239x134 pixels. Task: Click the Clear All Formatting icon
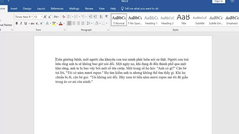pyautogui.click(x=63, y=17)
